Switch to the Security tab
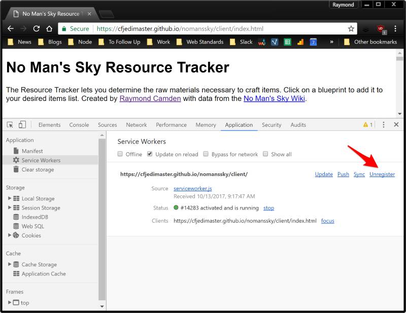Screen dimensions: 406x313 click(x=272, y=125)
